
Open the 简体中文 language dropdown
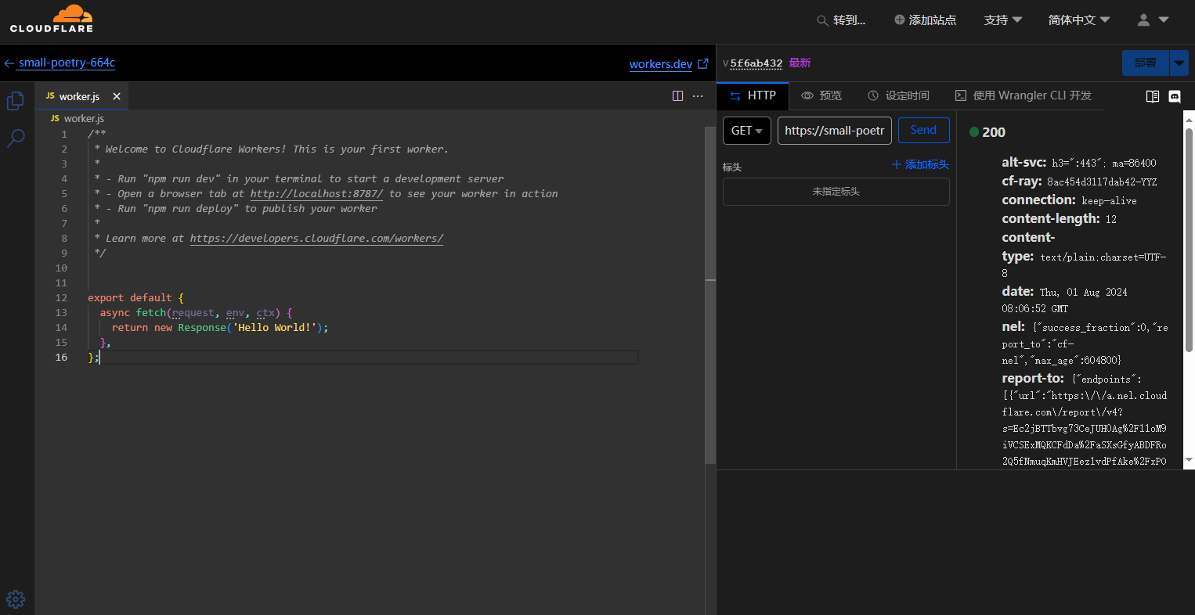(1079, 20)
